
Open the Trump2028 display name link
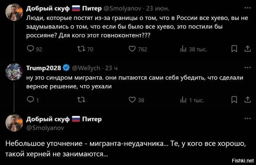tap(44, 68)
